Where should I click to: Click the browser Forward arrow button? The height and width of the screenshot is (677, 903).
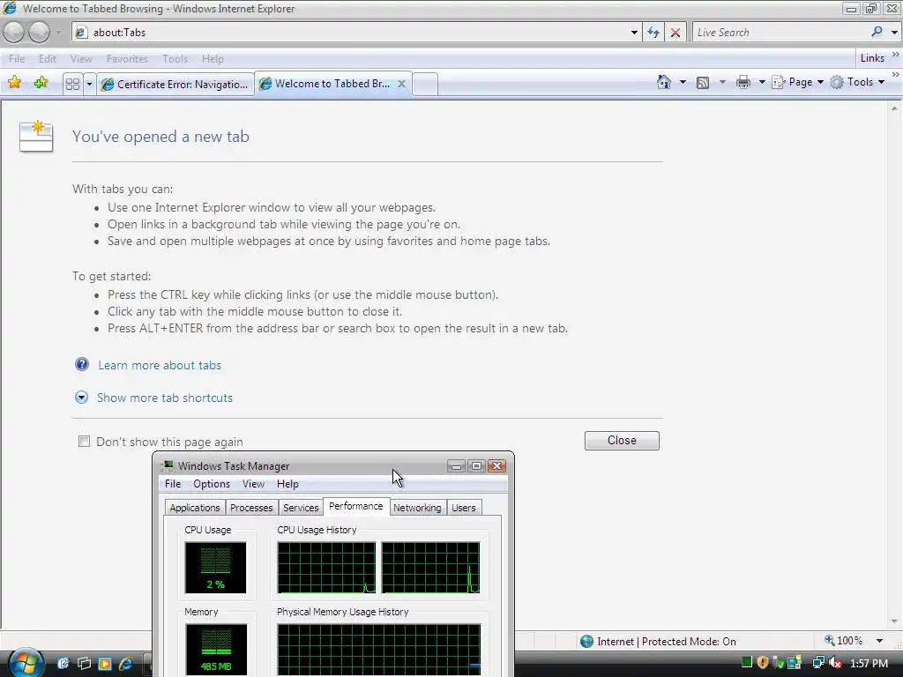(39, 33)
